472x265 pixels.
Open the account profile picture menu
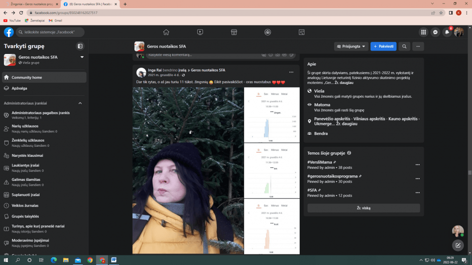[x=459, y=32]
